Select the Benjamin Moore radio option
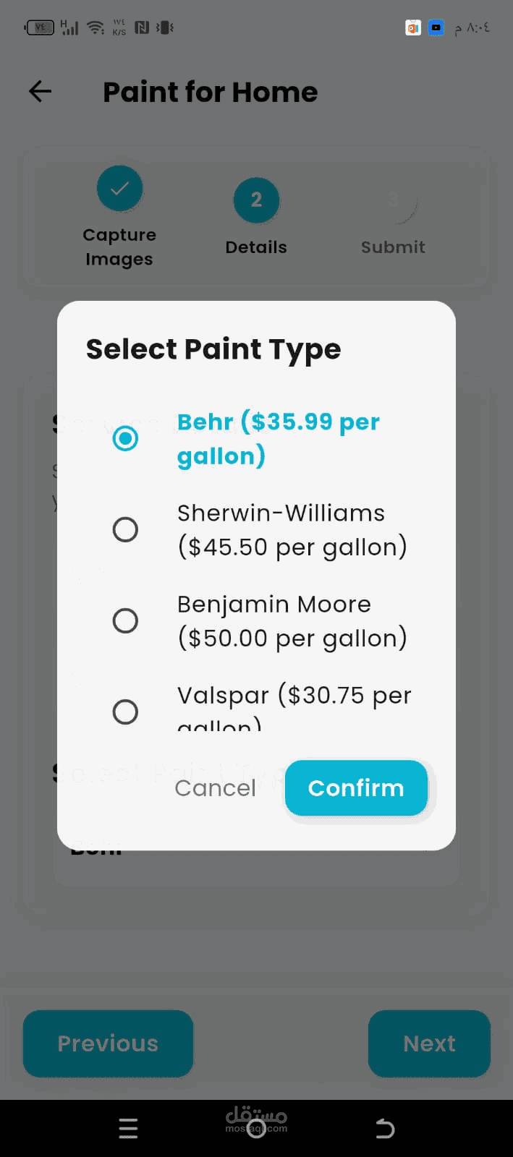 125,620
